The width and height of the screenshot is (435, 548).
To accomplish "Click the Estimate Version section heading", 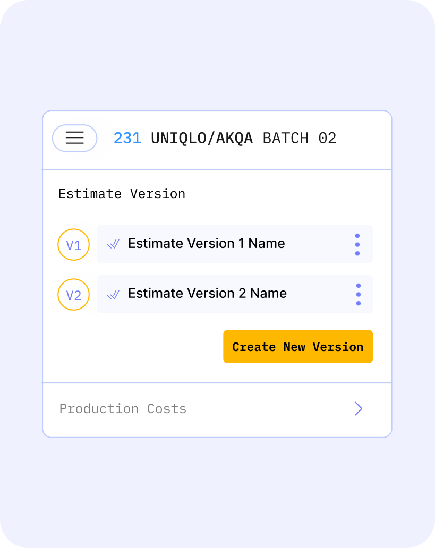I will 122,194.
